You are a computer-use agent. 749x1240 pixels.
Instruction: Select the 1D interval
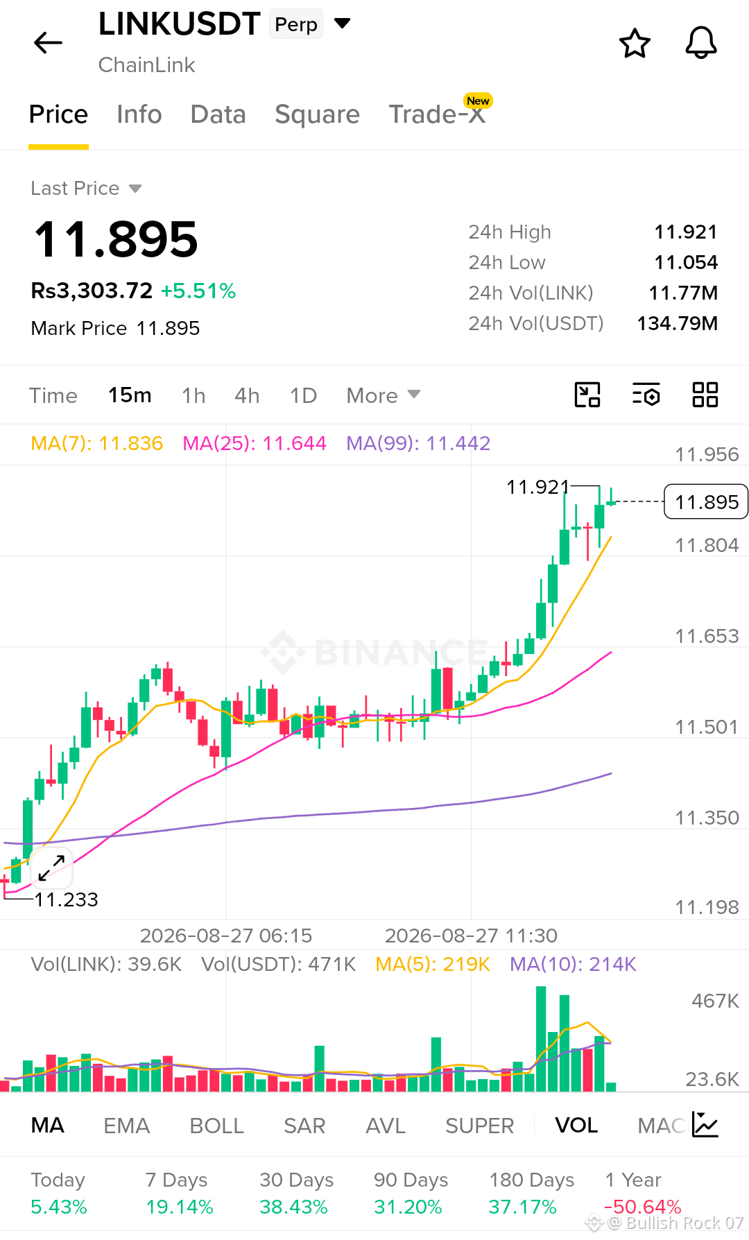click(303, 395)
